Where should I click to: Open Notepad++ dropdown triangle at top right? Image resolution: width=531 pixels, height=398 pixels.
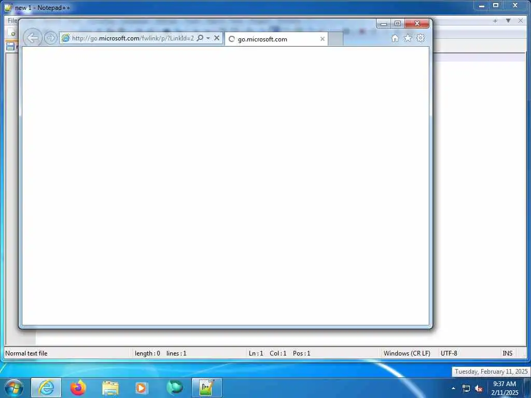[508, 21]
